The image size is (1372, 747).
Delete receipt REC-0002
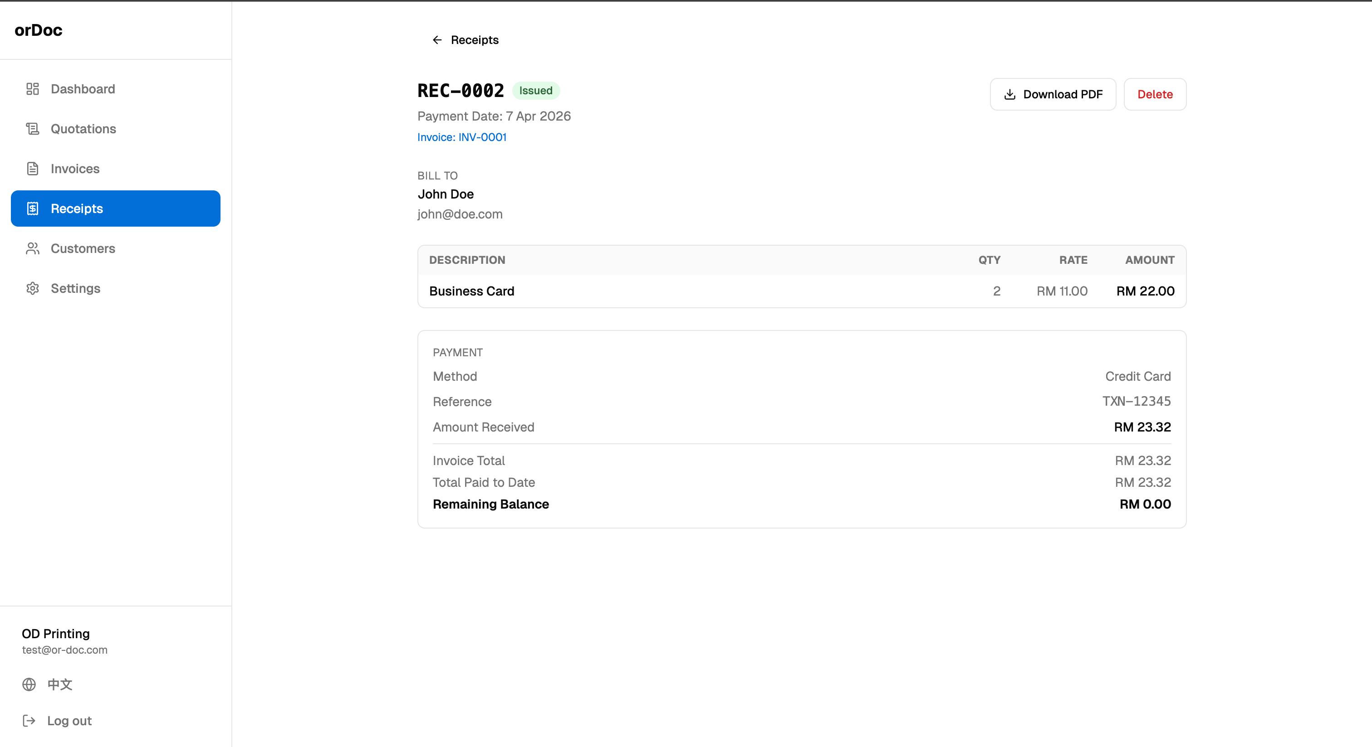tap(1155, 94)
